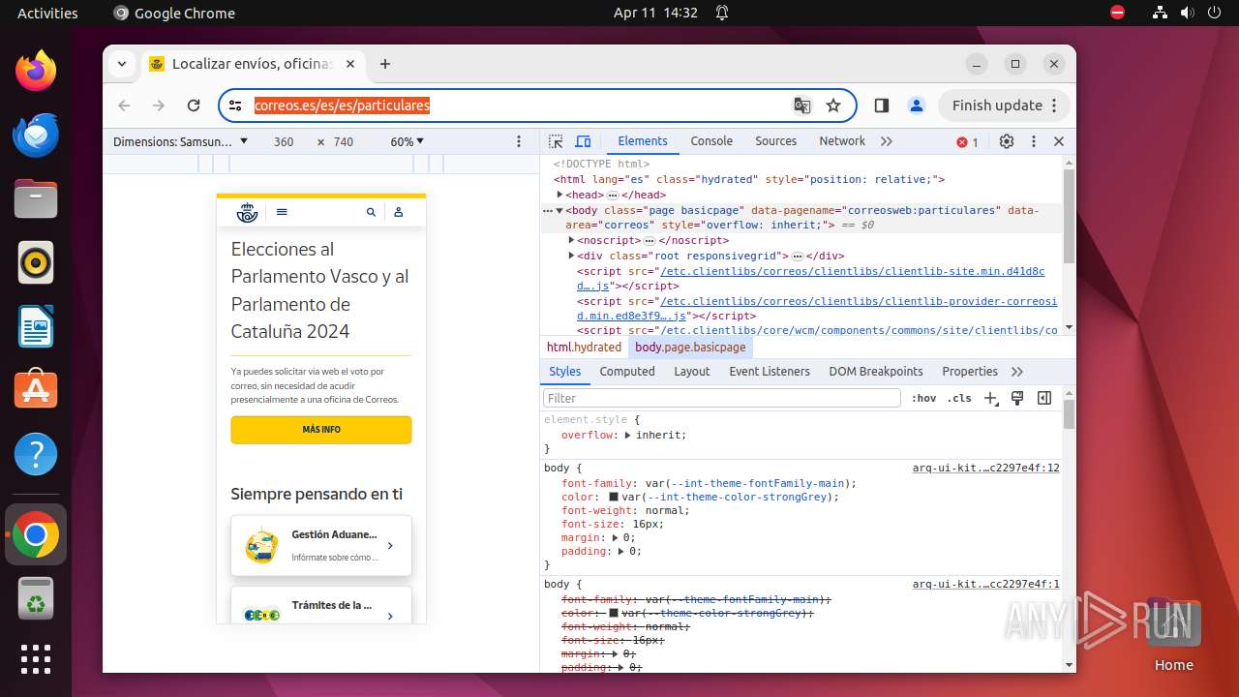Open the Computed tab

[x=627, y=372]
